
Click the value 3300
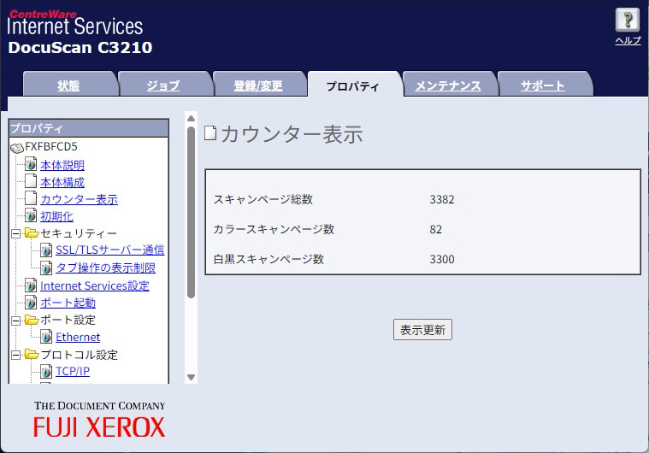click(x=441, y=259)
